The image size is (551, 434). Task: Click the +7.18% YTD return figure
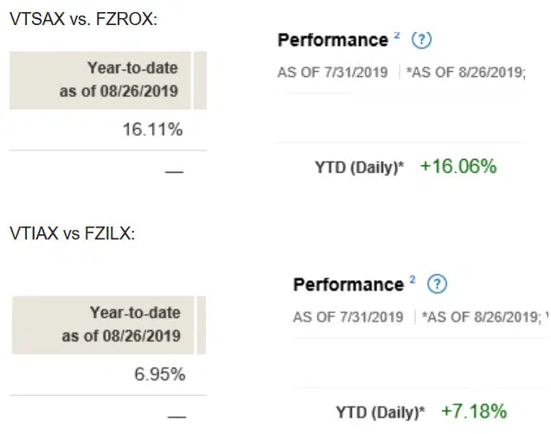point(473,411)
